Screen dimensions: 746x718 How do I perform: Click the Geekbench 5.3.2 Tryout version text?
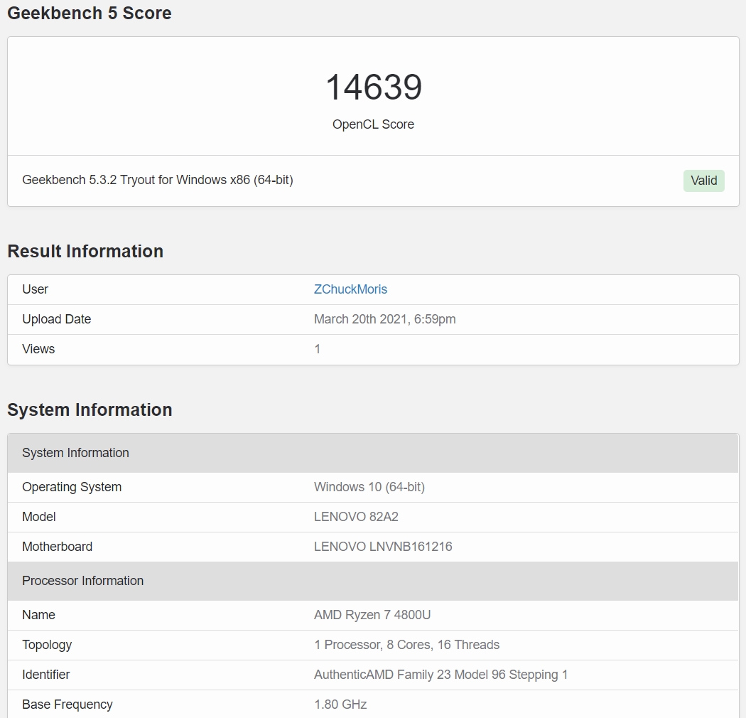(158, 180)
